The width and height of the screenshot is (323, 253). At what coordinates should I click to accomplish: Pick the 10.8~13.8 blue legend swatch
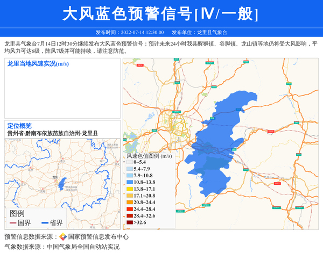(129, 183)
